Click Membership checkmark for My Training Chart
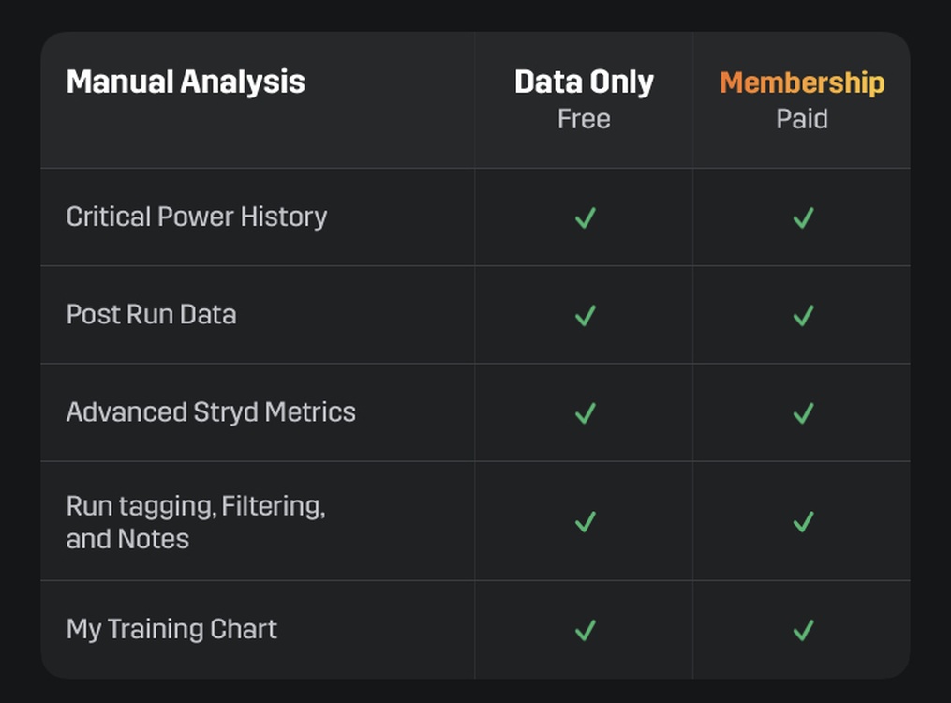Screen dimensions: 951x703 click(x=803, y=630)
